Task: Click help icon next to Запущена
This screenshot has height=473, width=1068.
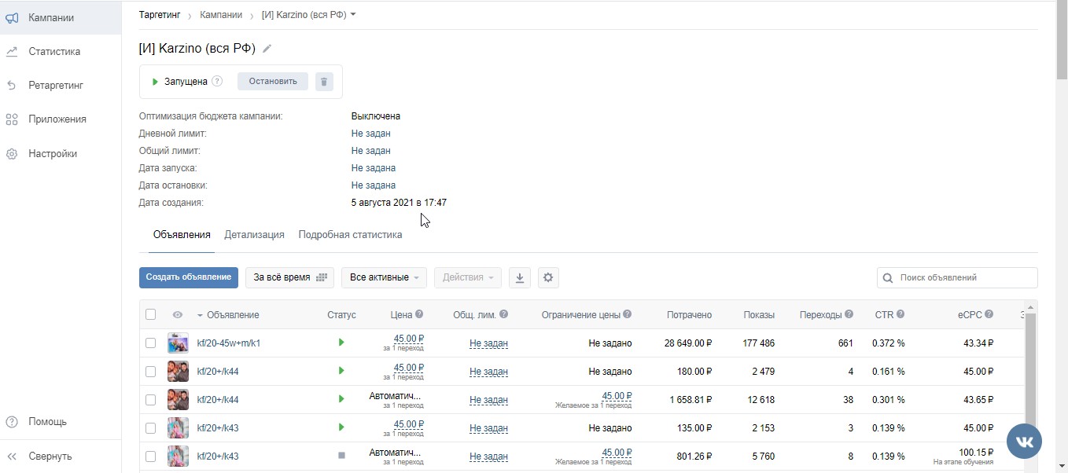Action: click(x=218, y=81)
